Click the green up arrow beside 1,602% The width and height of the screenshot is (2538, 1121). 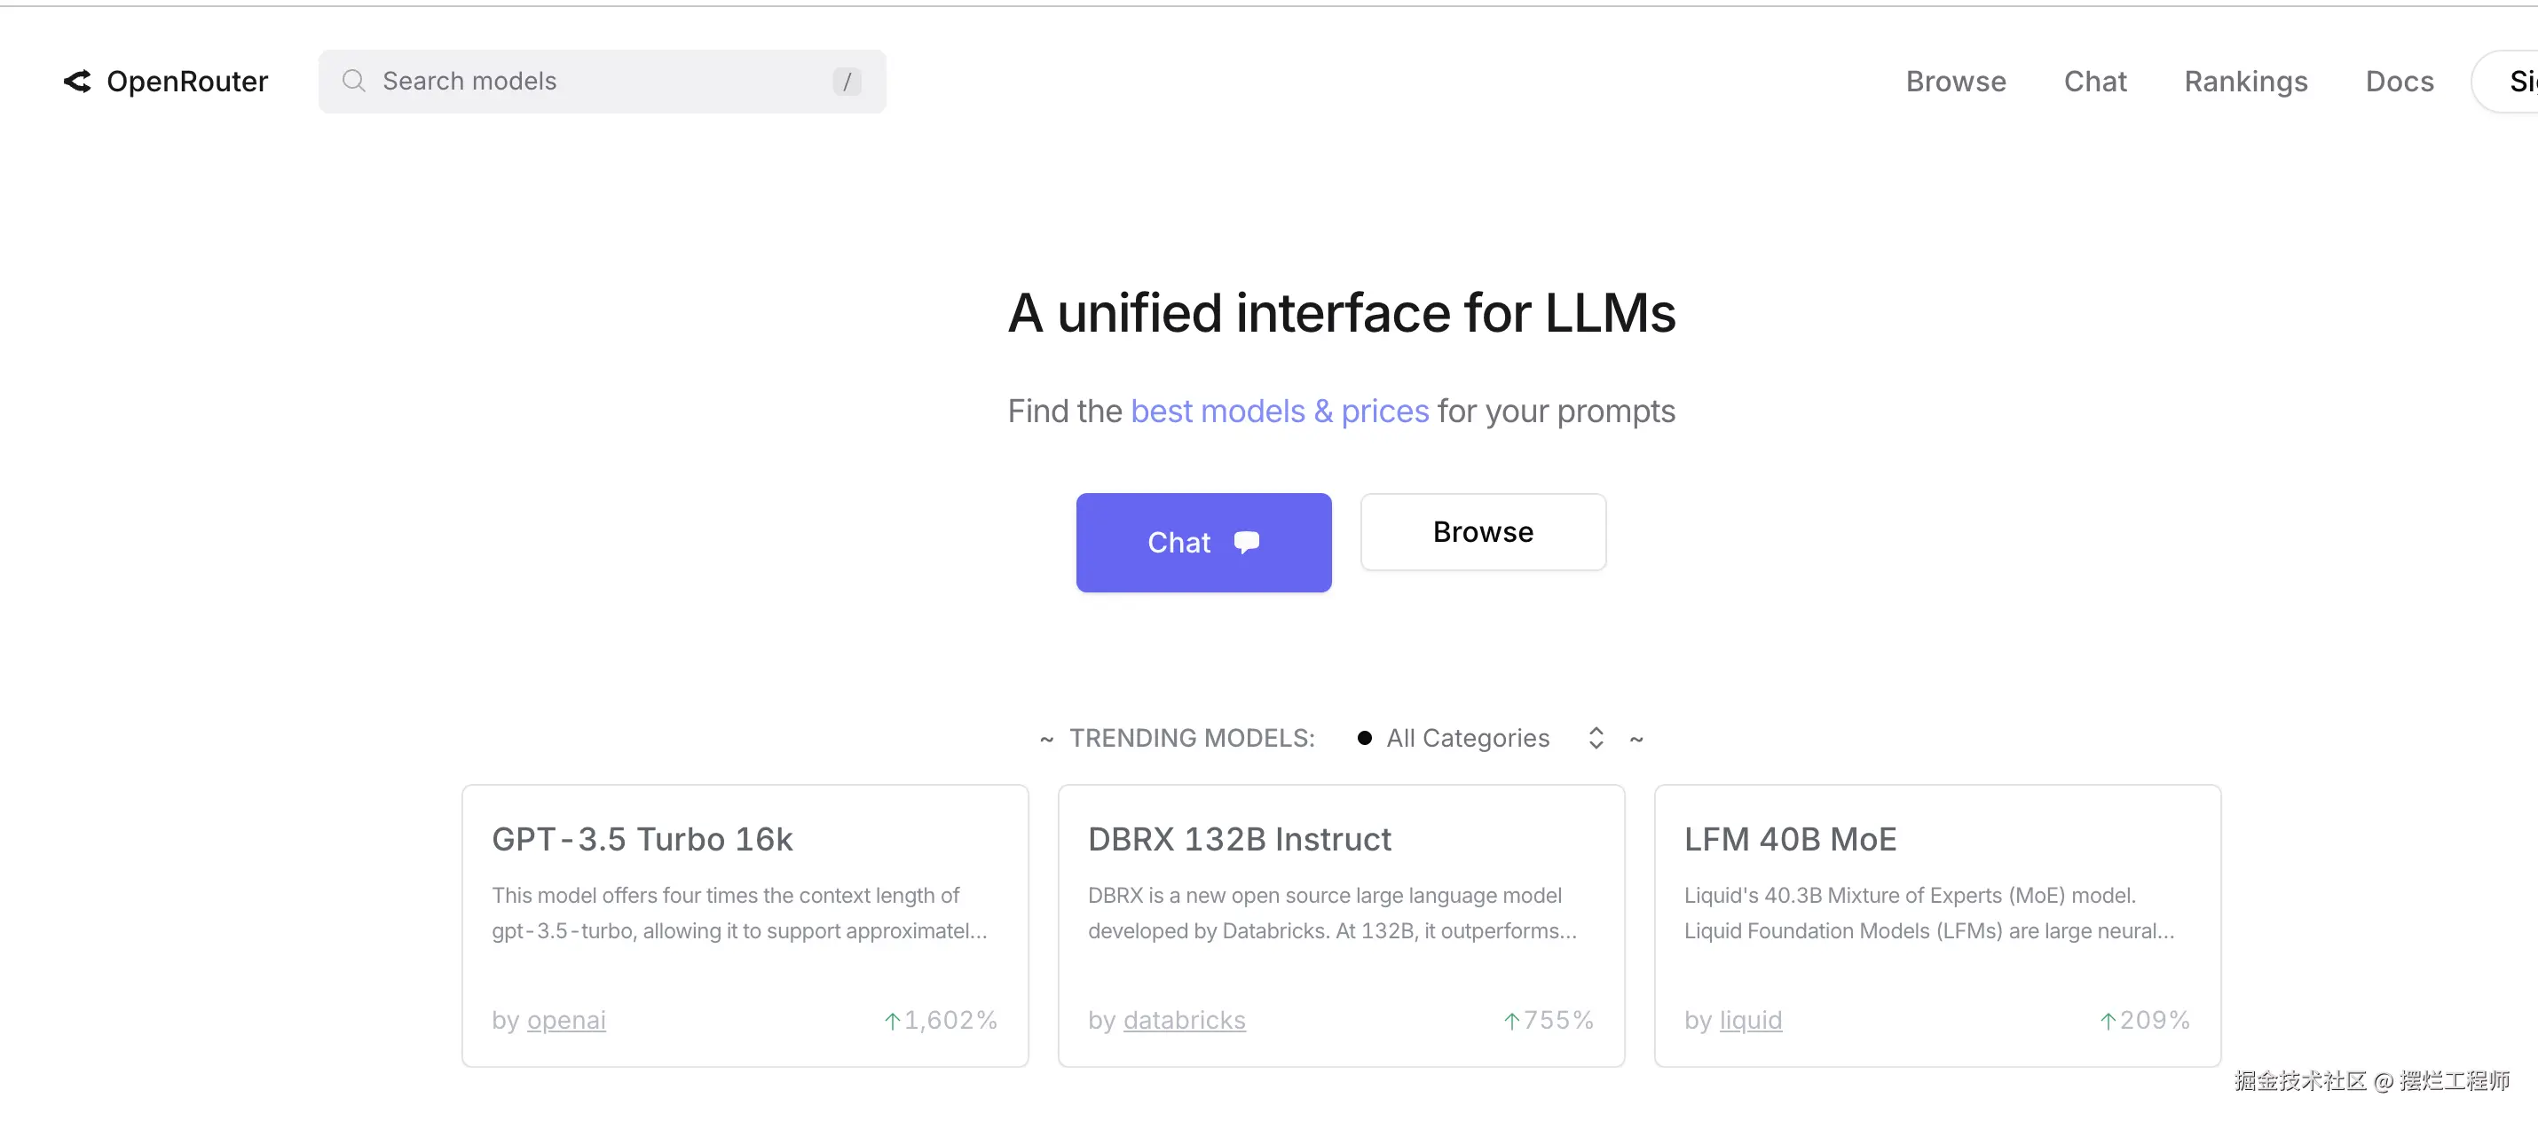pos(893,1021)
